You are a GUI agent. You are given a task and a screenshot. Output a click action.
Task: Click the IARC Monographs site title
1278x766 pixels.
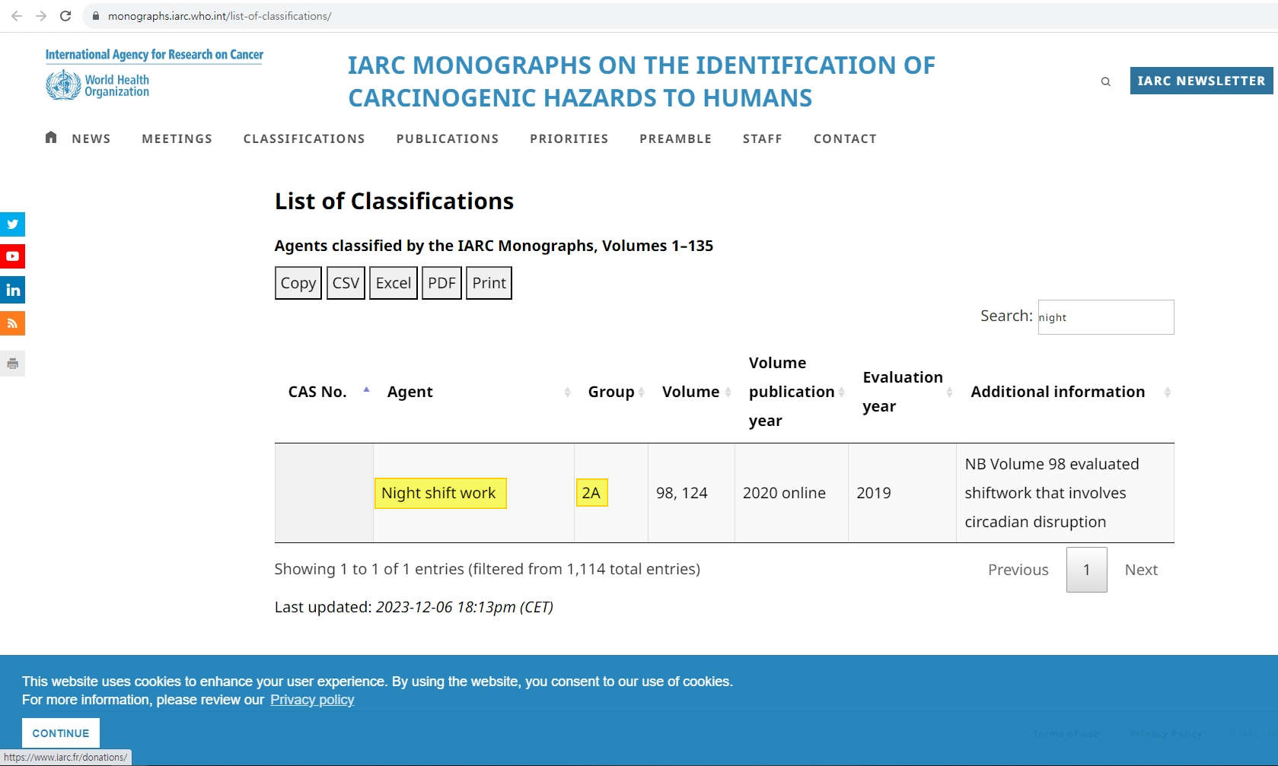click(x=641, y=81)
